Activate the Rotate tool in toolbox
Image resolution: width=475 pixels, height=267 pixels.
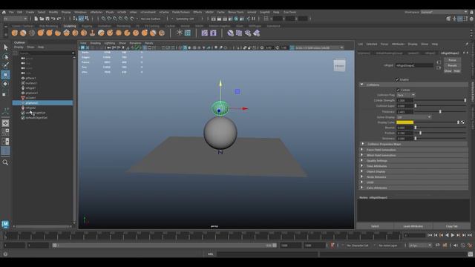tap(5, 84)
